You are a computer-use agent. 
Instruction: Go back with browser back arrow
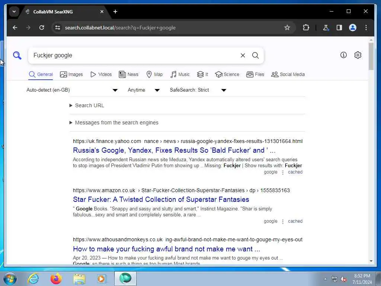pyautogui.click(x=15, y=28)
